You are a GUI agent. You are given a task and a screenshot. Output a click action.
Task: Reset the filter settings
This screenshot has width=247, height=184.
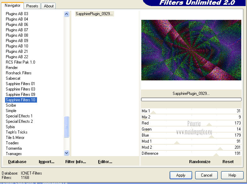(228, 162)
